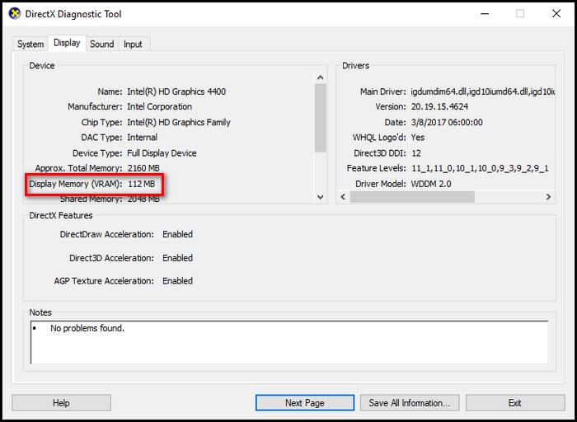This screenshot has height=422, width=577.
Task: Click the 'Intel Corporation' manufacturer value
Action: click(x=159, y=106)
